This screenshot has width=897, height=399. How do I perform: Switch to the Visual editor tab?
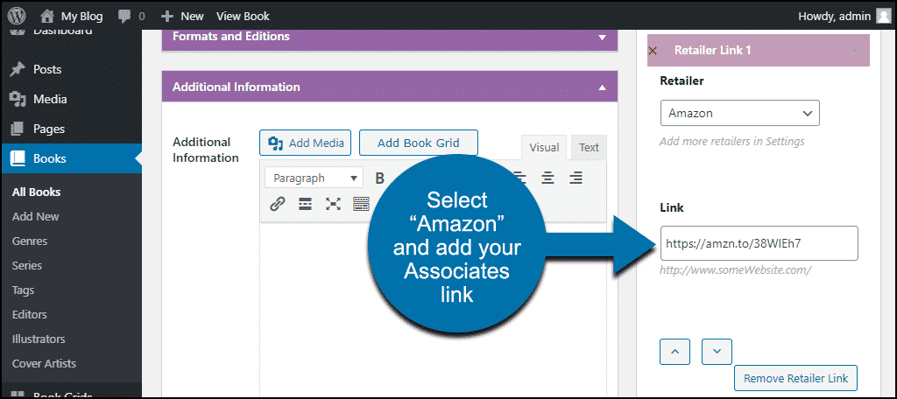544,148
